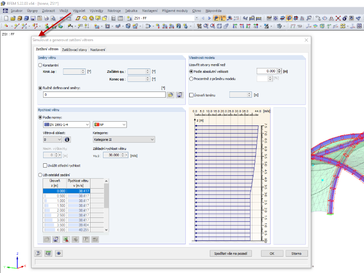The width and height of the screenshot is (364, 273).
Task: Open the Přídavné moduly menu
Action: tap(175, 11)
